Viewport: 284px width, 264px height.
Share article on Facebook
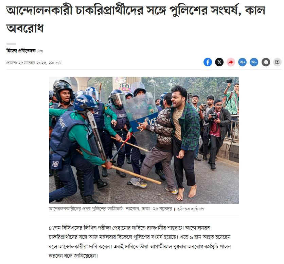click(208, 62)
